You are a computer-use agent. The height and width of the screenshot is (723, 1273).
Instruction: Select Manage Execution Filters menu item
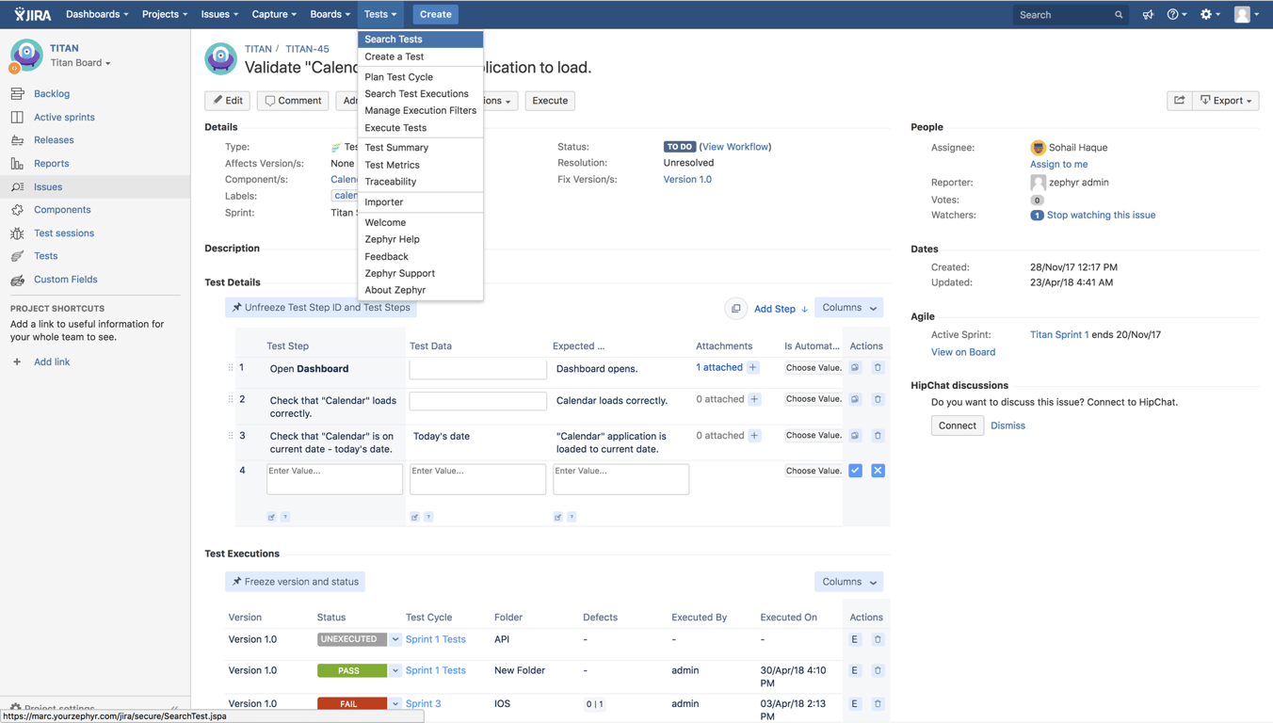coord(420,111)
